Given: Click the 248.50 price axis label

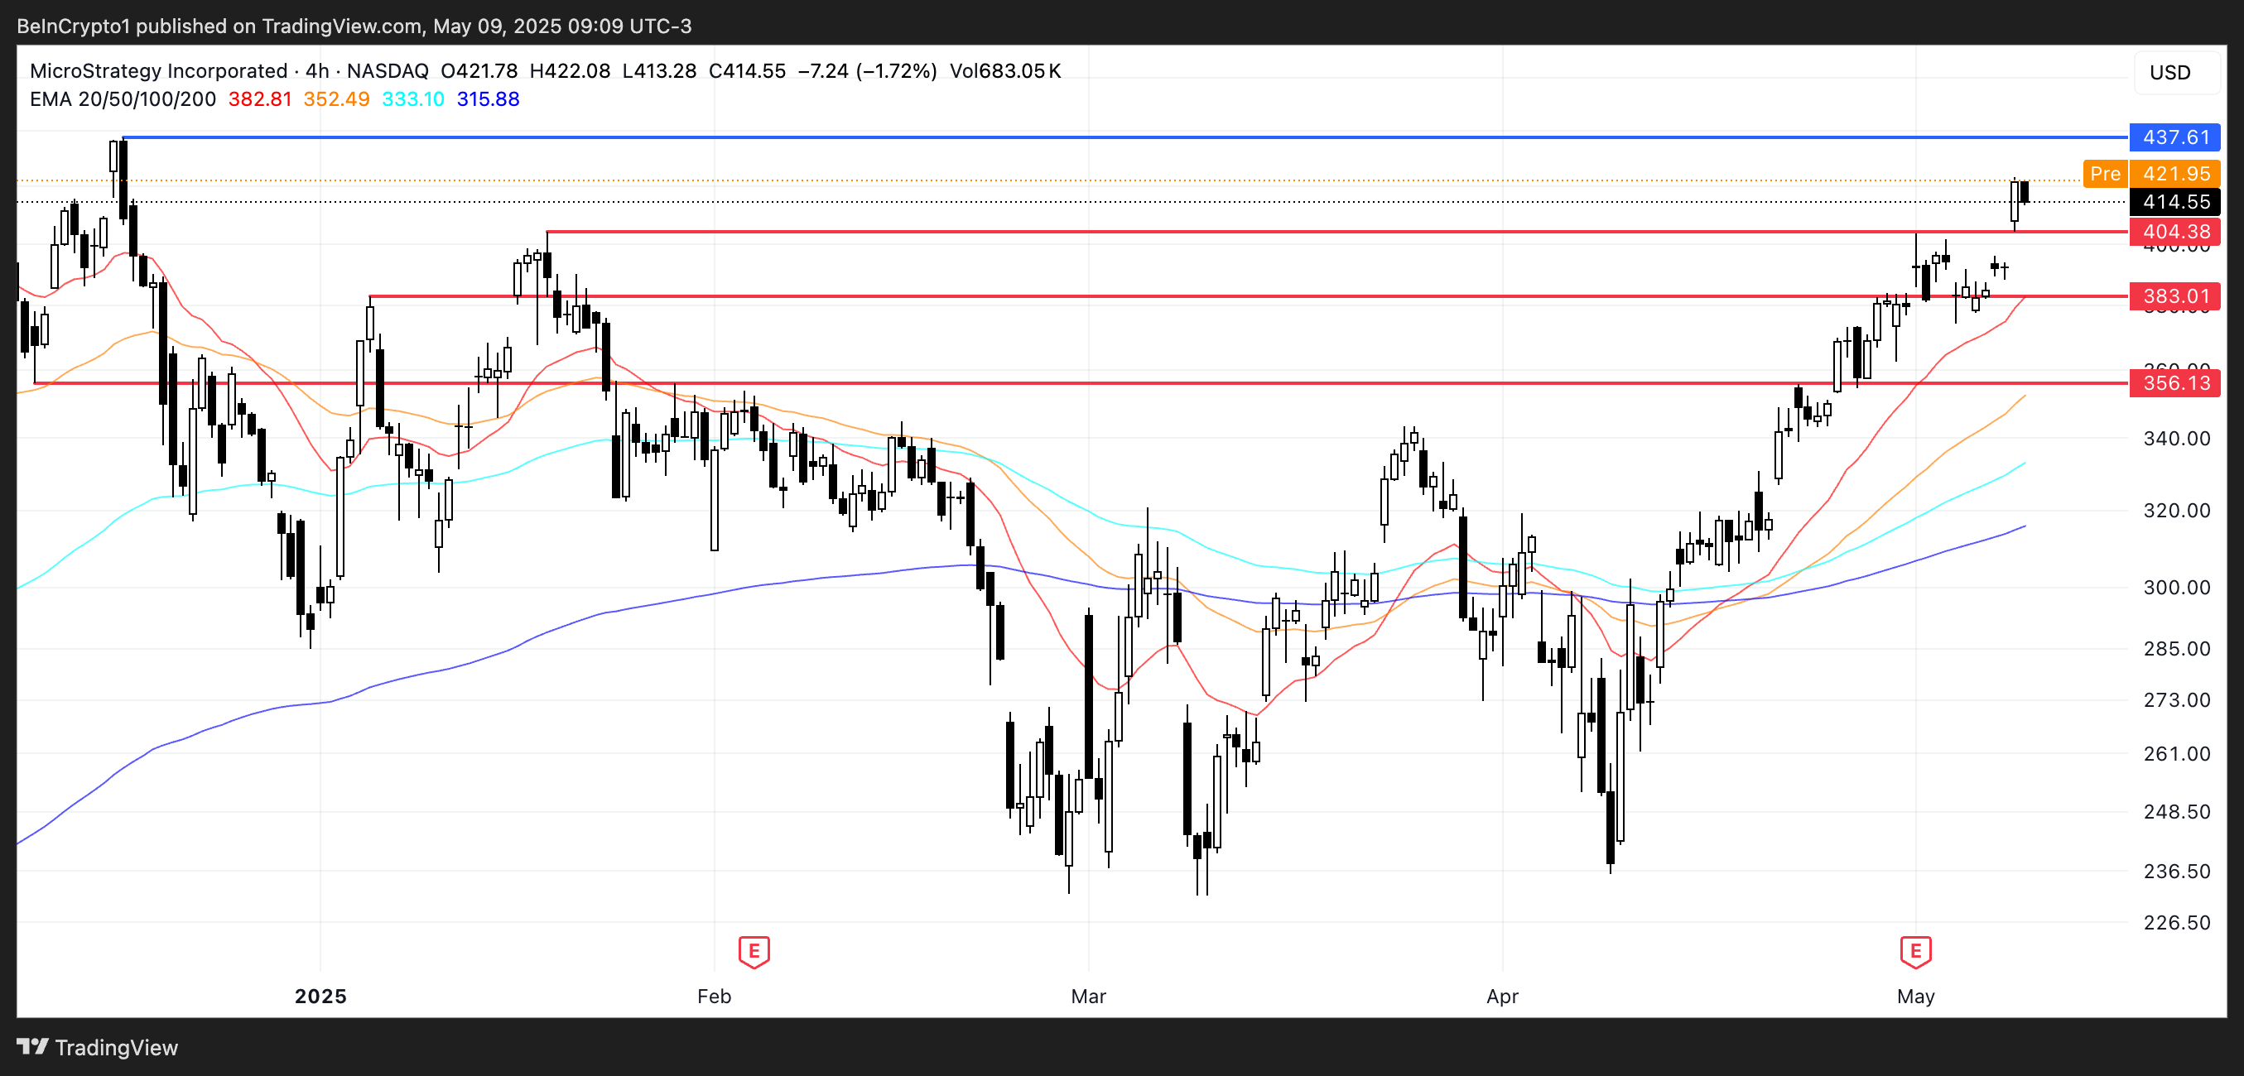Looking at the screenshot, I should [2176, 812].
